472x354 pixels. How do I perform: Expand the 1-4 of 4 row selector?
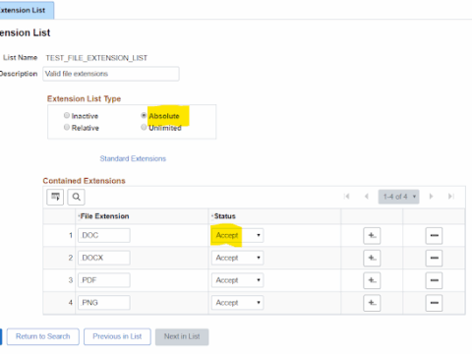(x=398, y=197)
